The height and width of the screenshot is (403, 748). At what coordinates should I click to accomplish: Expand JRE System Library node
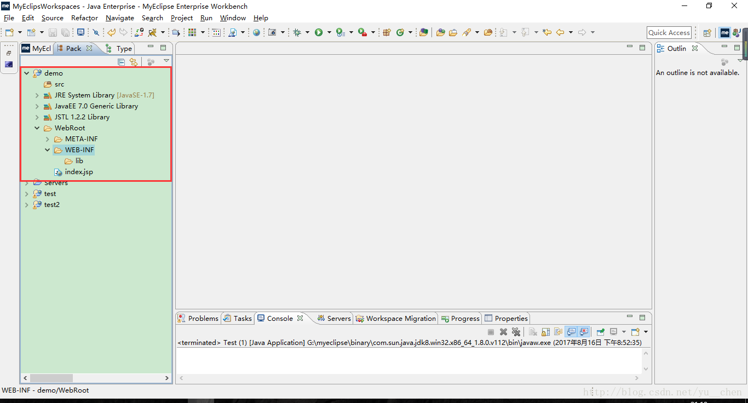[x=37, y=95]
